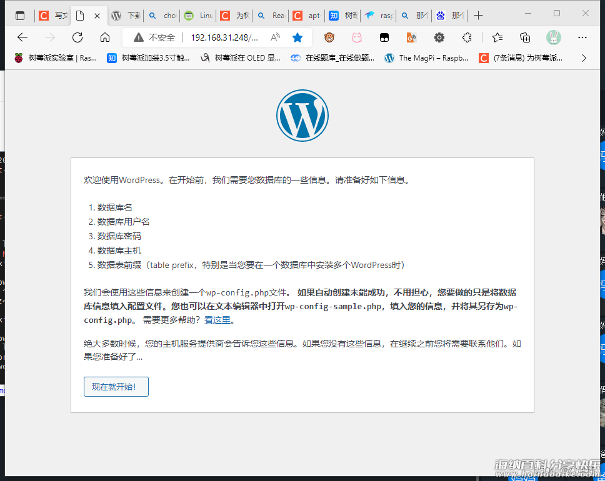Click the list item 数据库名
This screenshot has width=605, height=481.
(114, 207)
